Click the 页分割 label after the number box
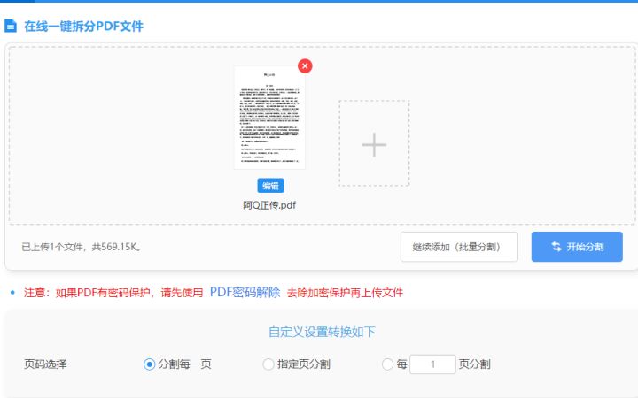Viewport: 638px width, 398px height. (474, 364)
